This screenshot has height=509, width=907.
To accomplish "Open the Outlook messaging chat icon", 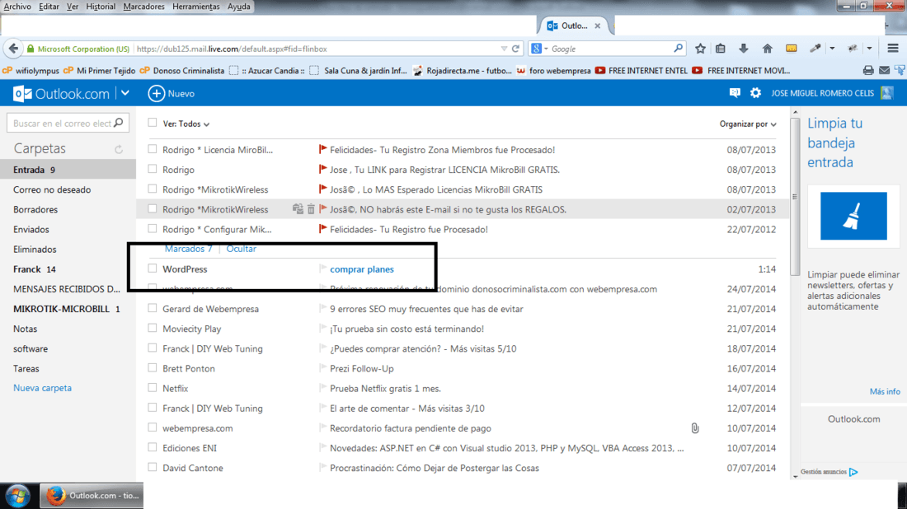I will tap(735, 93).
